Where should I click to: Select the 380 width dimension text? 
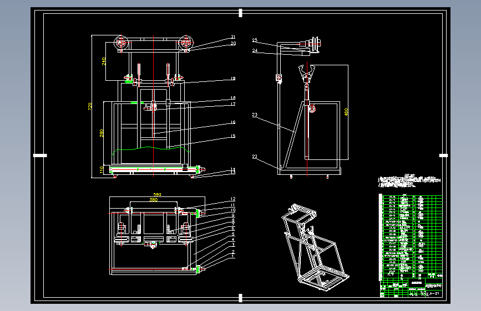pyautogui.click(x=153, y=200)
